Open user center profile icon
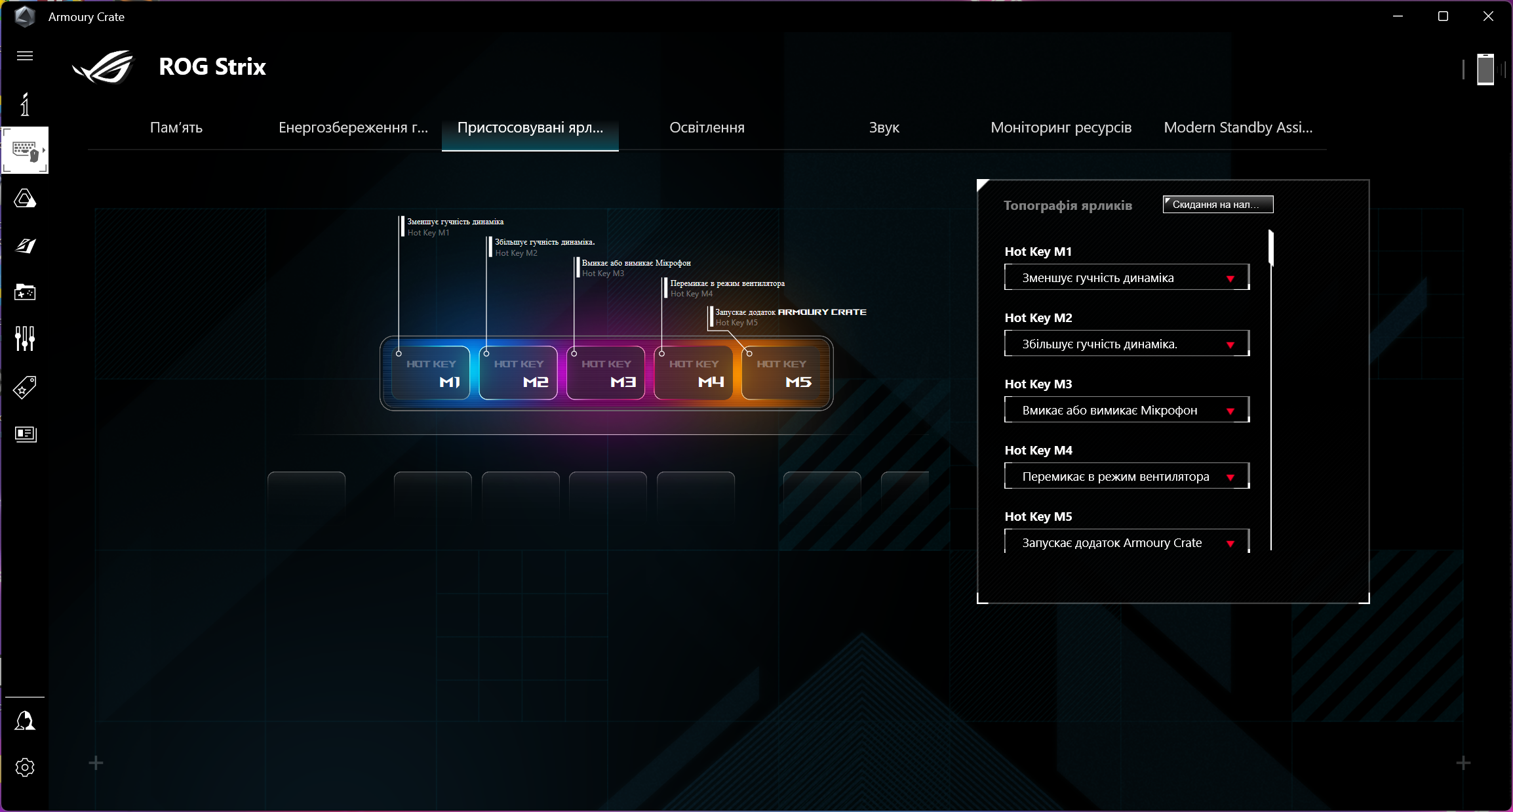This screenshot has height=812, width=1513. pyautogui.click(x=25, y=720)
